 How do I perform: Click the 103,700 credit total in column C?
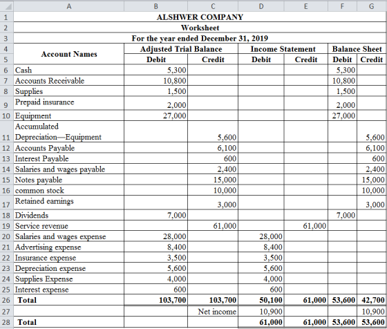[x=213, y=300]
